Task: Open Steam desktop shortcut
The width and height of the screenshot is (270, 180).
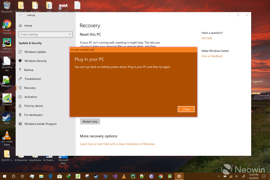Action: coord(7,118)
